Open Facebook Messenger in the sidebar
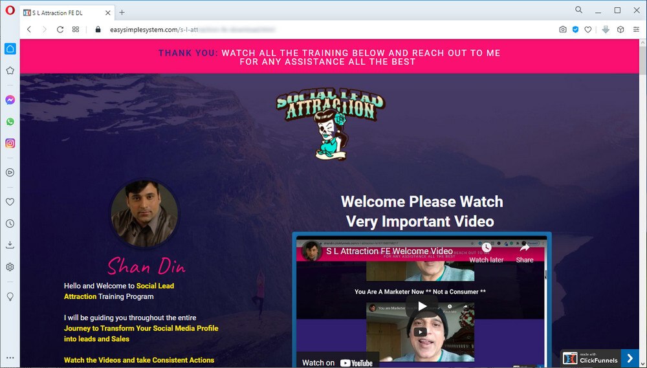This screenshot has height=368, width=647. coord(10,100)
